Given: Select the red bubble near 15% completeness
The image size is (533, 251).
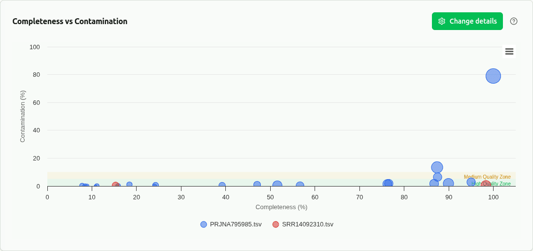Looking at the screenshot, I should coord(115,186).
